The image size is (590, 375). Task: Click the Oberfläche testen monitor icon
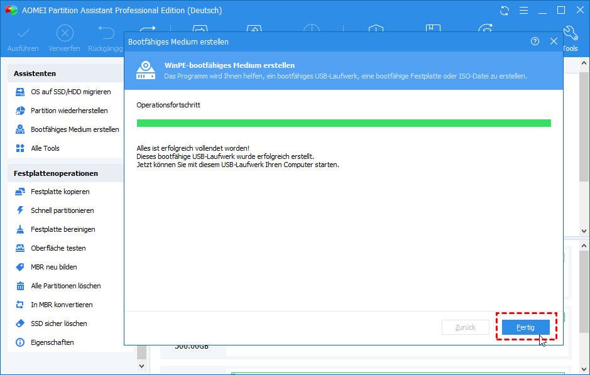(20, 248)
